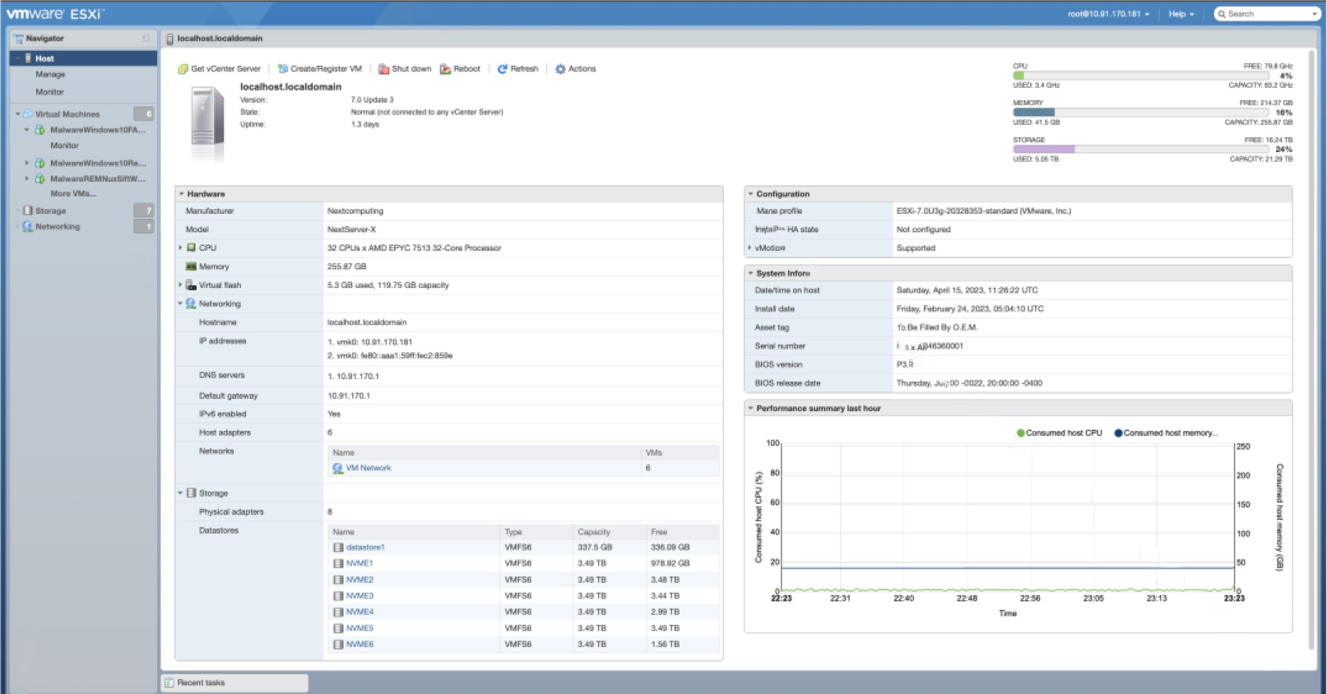
Task: Expand the Virtual flash row
Action: pyautogui.click(x=181, y=285)
